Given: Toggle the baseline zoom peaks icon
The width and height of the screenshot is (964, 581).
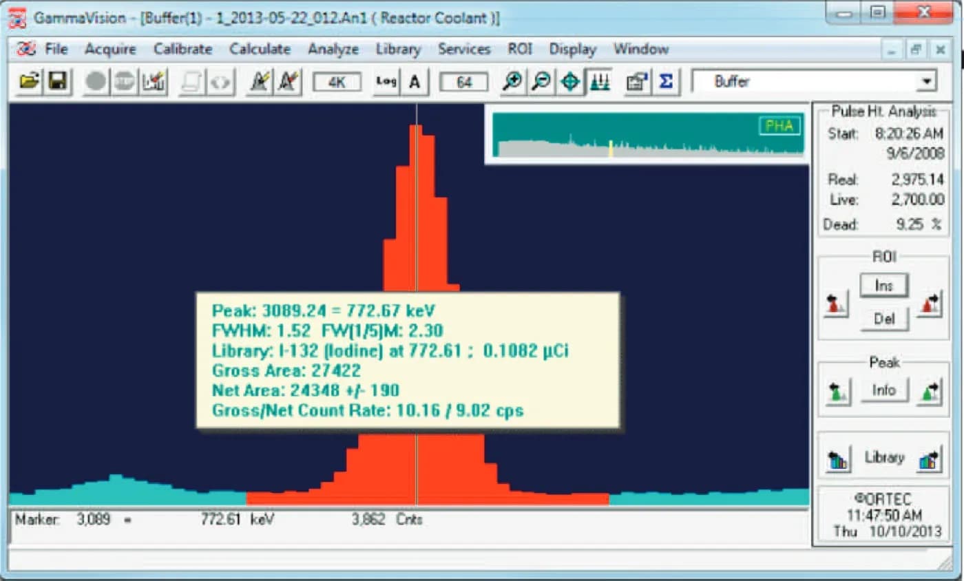Looking at the screenshot, I should [600, 82].
